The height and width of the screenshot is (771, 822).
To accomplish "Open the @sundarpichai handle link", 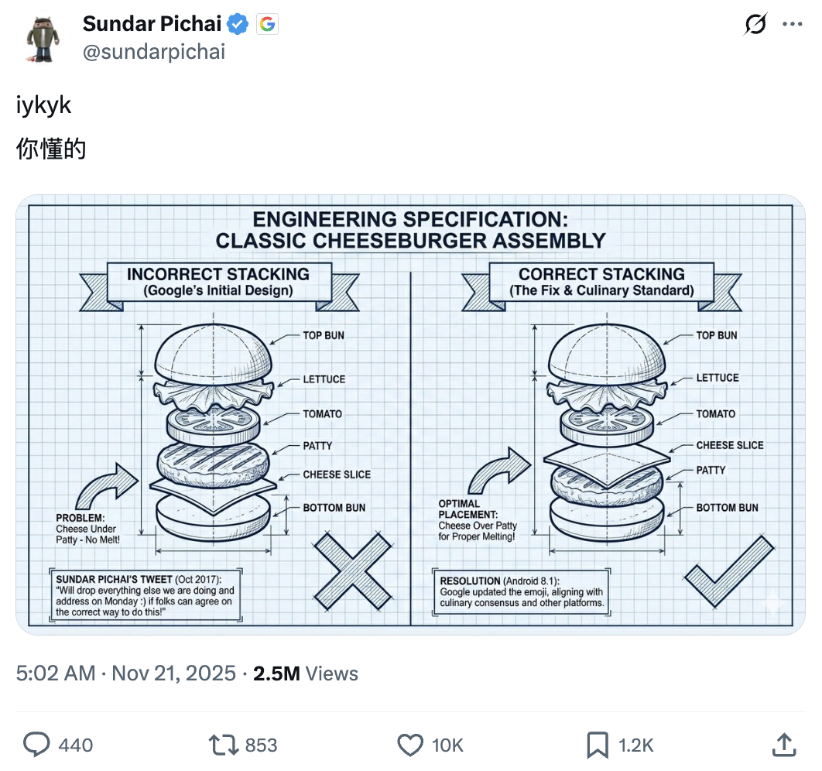I will click(x=153, y=51).
